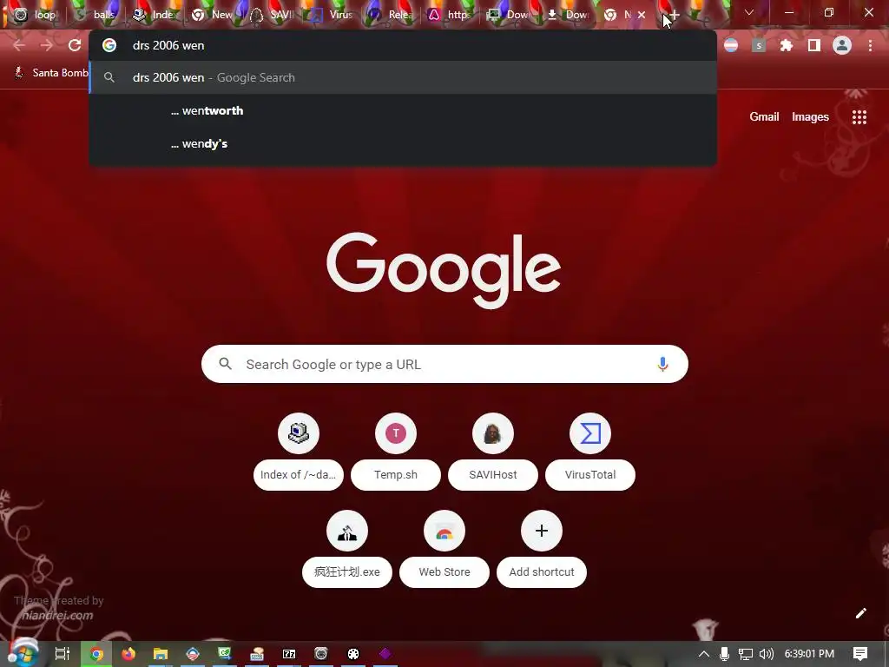Select the 'drs 2006 wen - Google Search' suggestion
The width and height of the screenshot is (889, 667).
tap(403, 77)
